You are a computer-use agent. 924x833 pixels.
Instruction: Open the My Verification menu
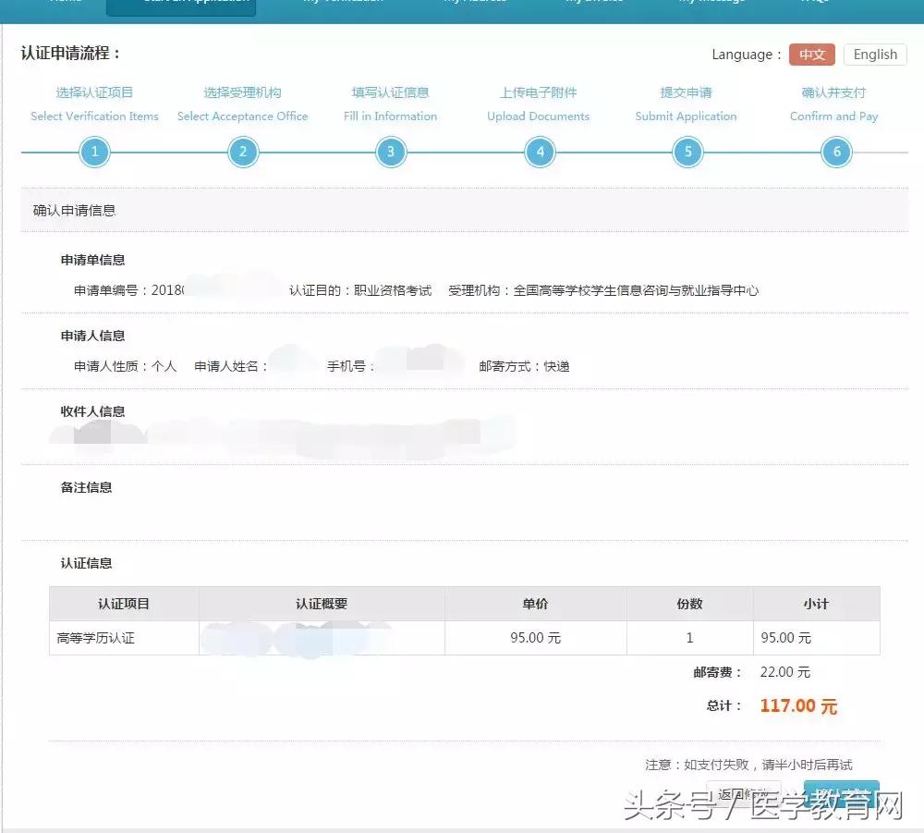[342, 5]
